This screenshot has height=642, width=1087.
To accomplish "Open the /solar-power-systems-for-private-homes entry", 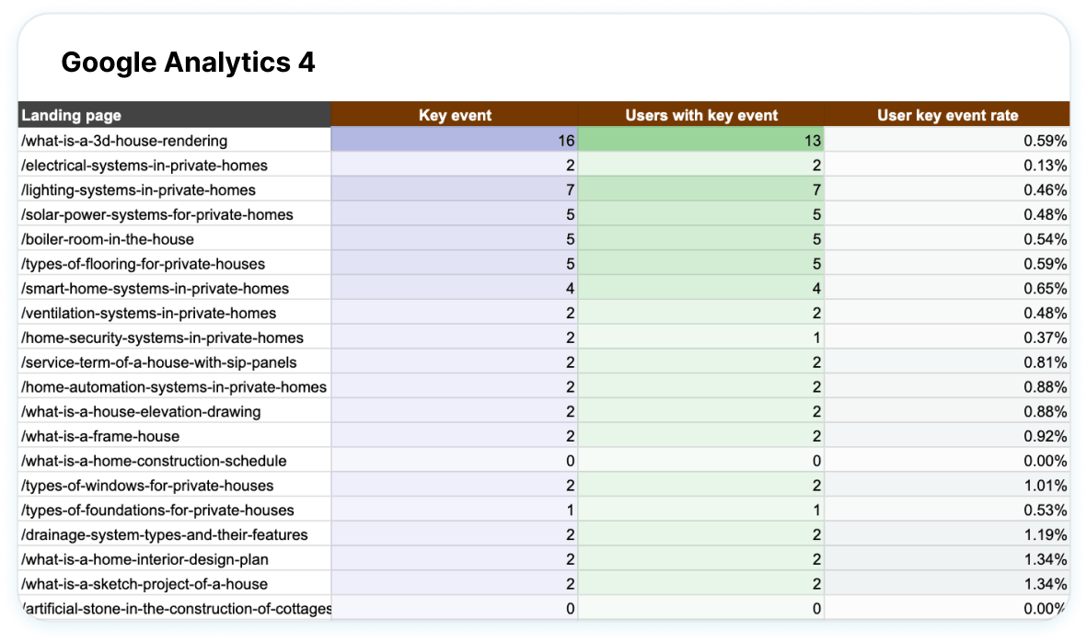I will pyautogui.click(x=156, y=214).
